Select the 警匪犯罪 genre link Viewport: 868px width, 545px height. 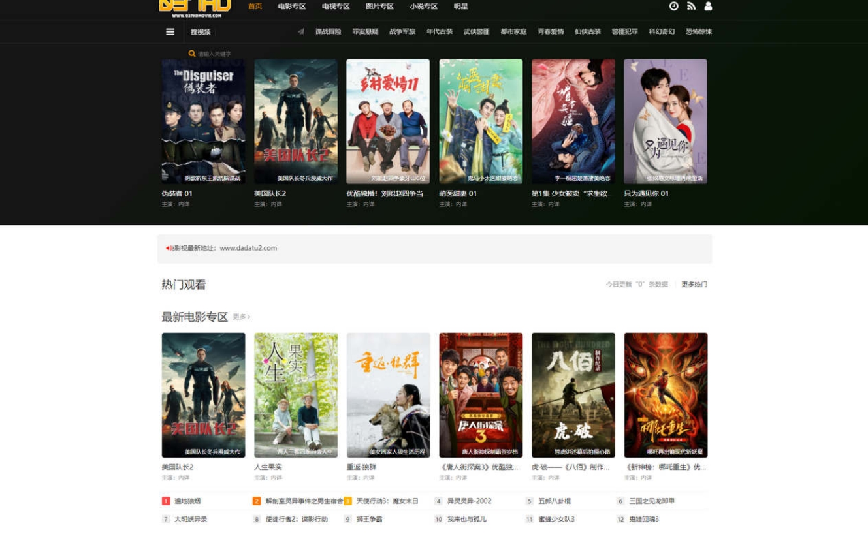click(624, 31)
